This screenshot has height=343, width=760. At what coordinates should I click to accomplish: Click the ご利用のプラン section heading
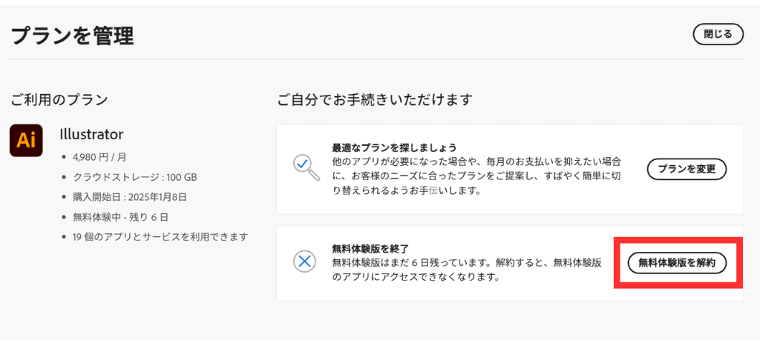(59, 99)
